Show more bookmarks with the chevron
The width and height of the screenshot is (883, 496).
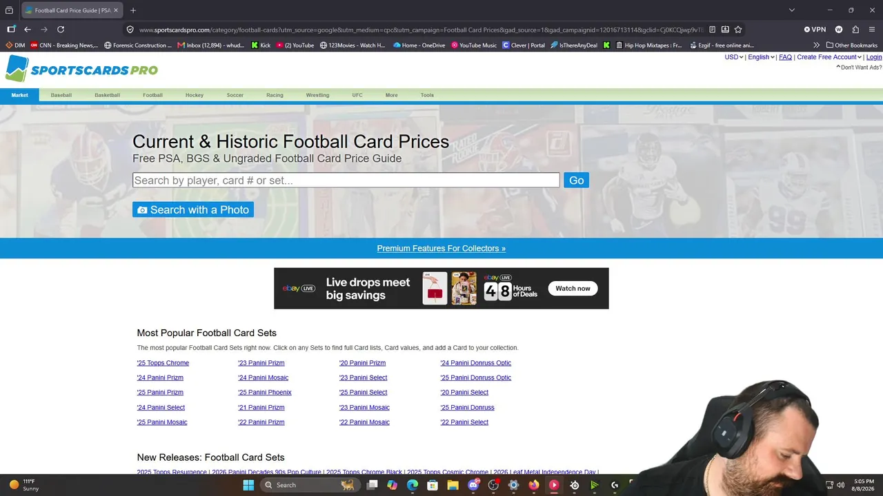pyautogui.click(x=817, y=45)
